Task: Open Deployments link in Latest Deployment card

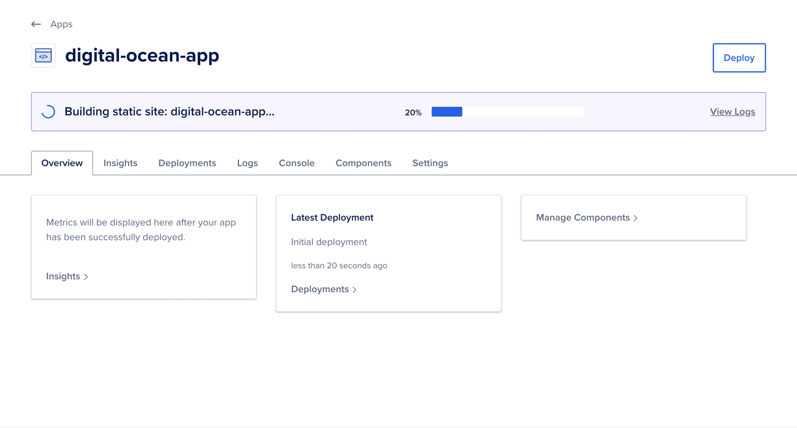Action: [x=324, y=289]
